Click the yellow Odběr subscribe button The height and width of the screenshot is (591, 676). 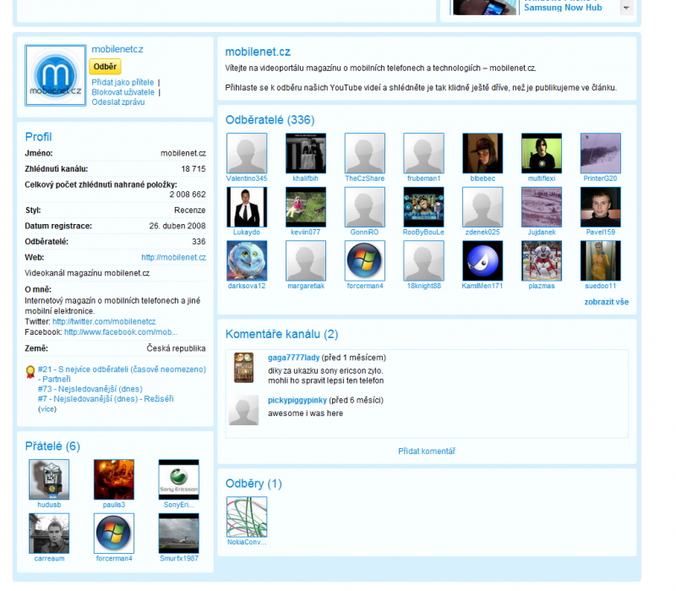point(106,67)
